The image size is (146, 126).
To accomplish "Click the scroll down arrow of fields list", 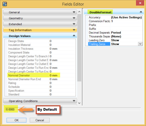I will click(x=79, y=103).
